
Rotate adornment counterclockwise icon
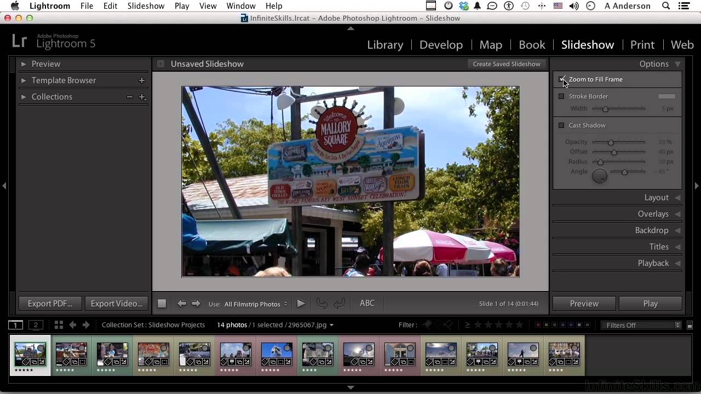pos(323,304)
